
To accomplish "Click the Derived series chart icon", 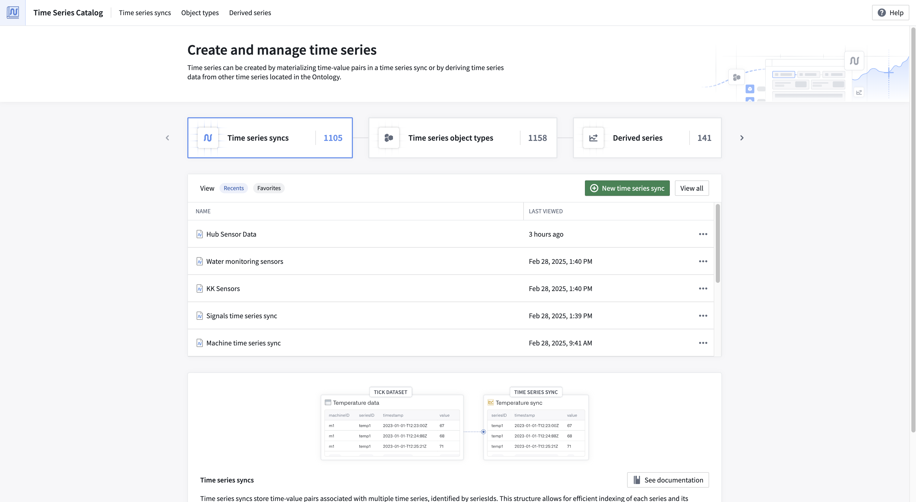I will tap(593, 138).
